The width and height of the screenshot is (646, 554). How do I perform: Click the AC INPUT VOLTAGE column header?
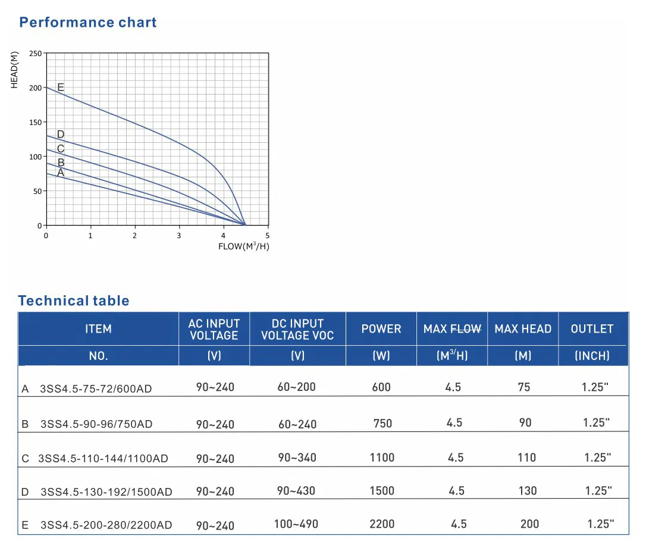214,329
